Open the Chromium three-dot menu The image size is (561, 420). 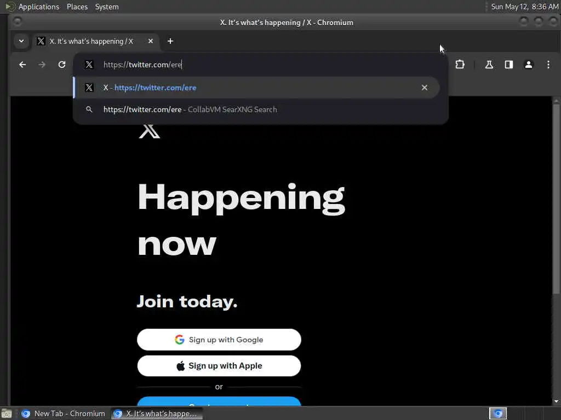(x=548, y=65)
